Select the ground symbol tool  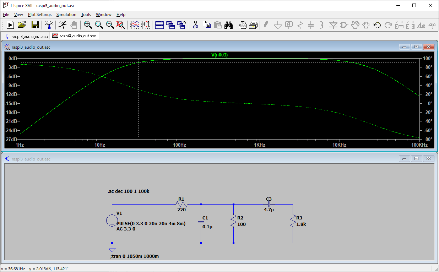[278, 25]
